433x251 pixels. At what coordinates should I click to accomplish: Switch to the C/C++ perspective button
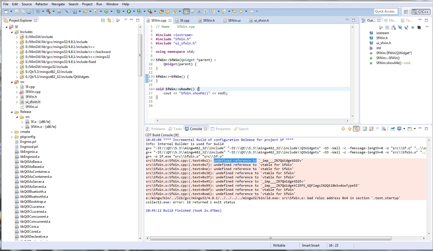tap(421, 12)
